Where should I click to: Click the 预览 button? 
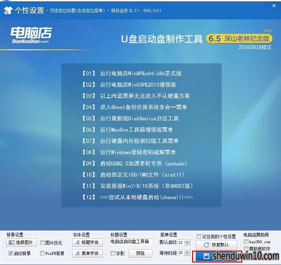(140, 253)
